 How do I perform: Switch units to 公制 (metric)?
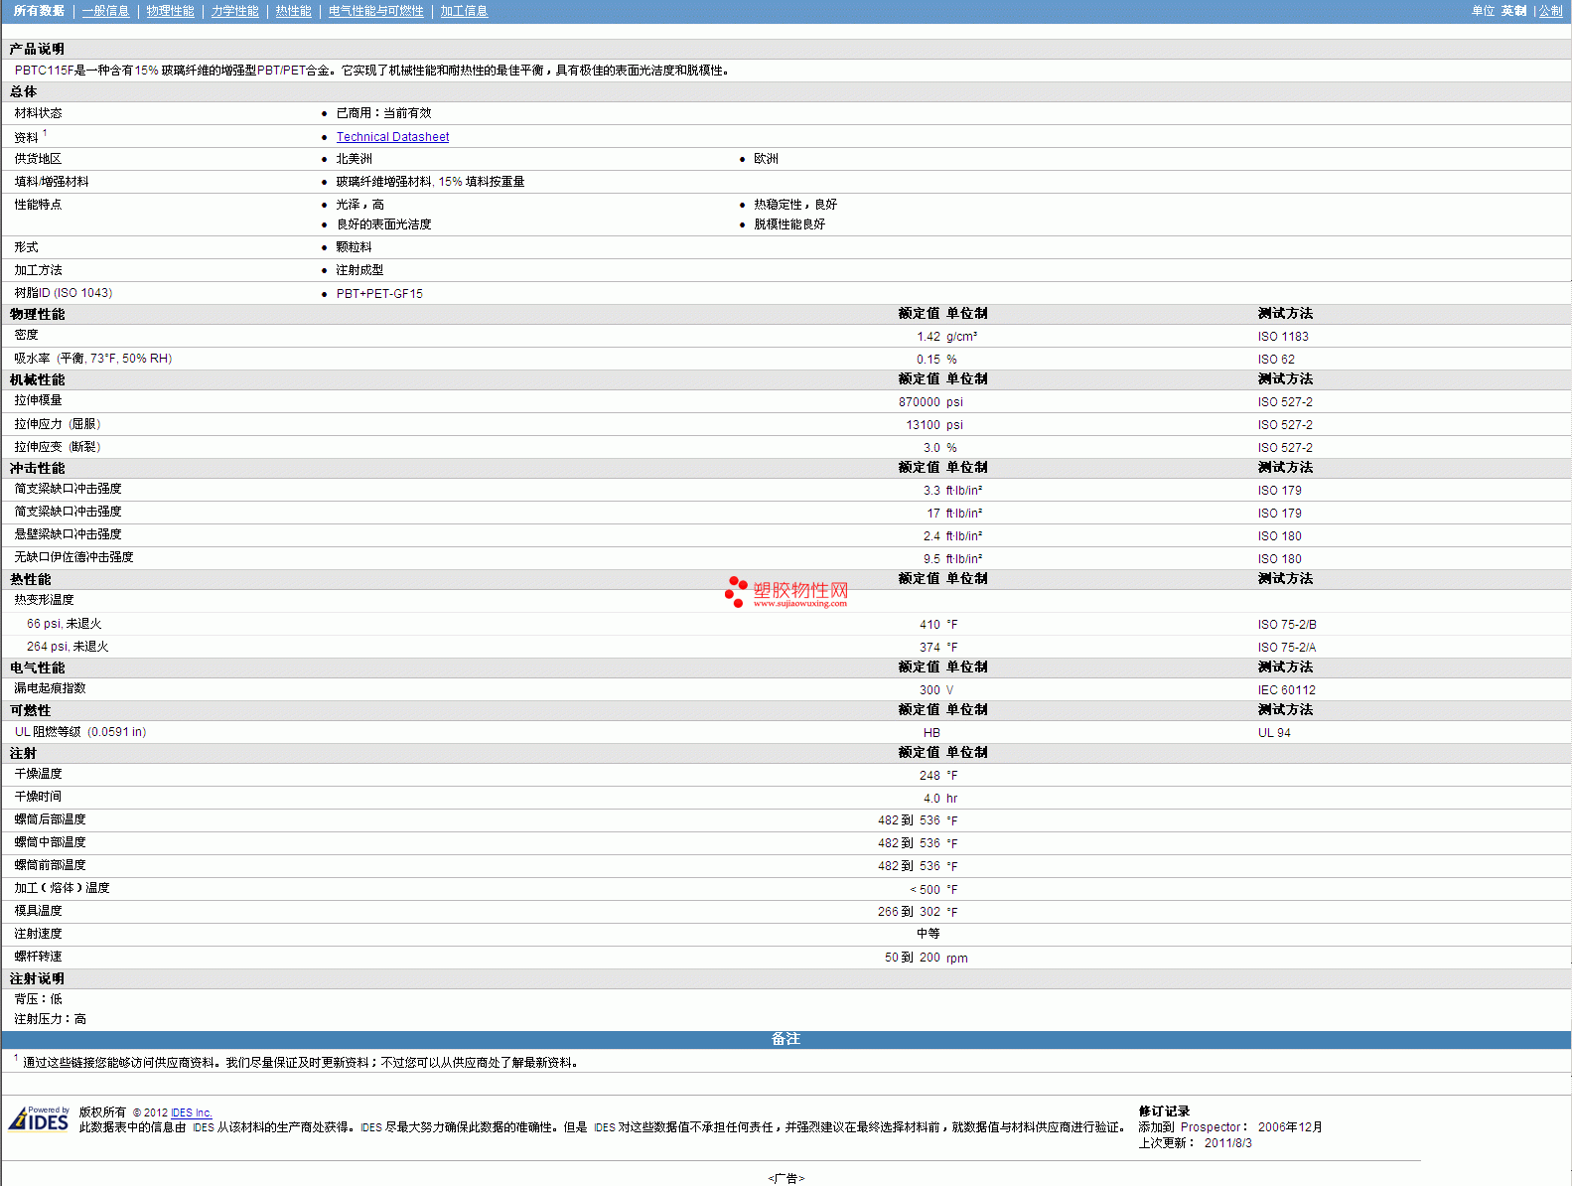point(1550,11)
